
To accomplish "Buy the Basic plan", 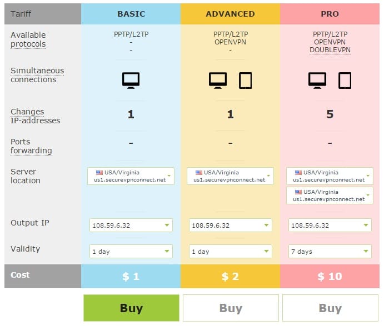I will [131, 308].
